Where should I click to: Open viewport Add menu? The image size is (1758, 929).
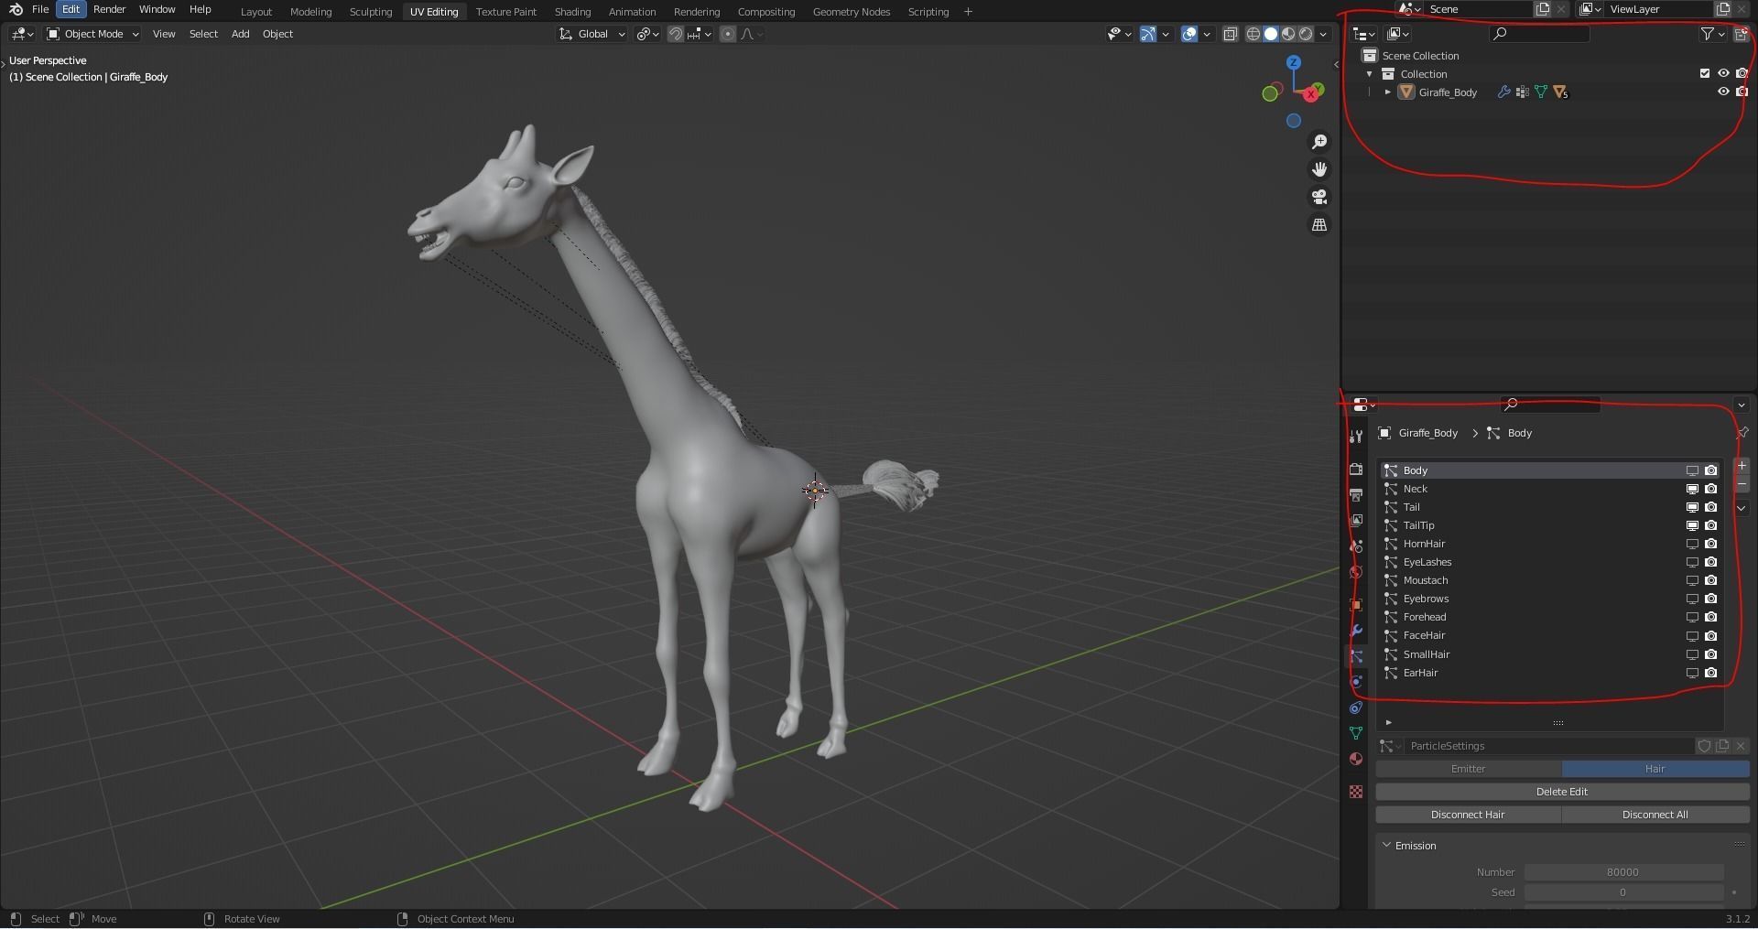240,34
